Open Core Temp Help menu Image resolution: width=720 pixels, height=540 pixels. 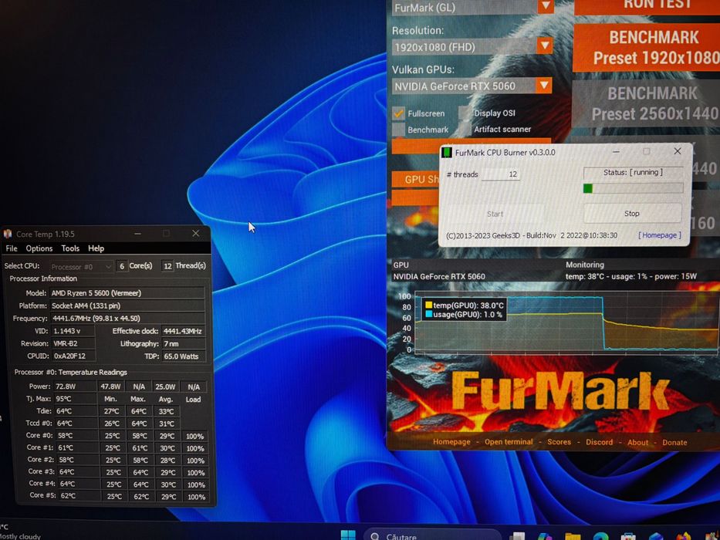96,248
